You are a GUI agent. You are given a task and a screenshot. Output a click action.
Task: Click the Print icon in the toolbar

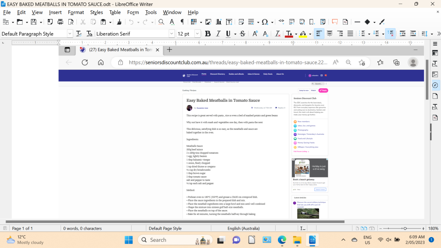coord(60,22)
